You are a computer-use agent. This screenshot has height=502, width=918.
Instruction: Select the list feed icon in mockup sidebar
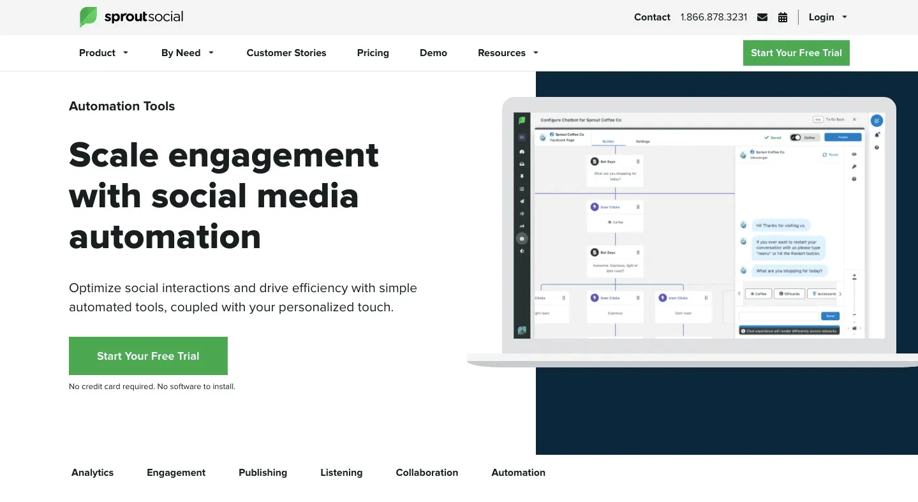click(522, 189)
